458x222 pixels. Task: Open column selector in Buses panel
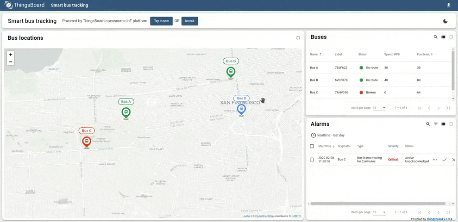pyautogui.click(x=443, y=37)
